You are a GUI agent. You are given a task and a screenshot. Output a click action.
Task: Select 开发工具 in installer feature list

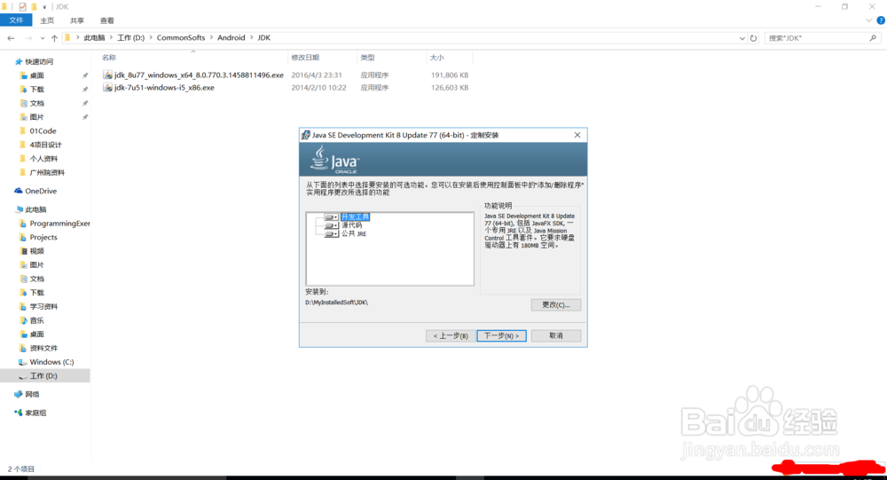click(356, 216)
